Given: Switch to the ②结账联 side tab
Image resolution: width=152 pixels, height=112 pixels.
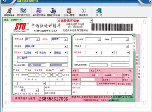Looking at the screenshot, I should coord(137,58).
